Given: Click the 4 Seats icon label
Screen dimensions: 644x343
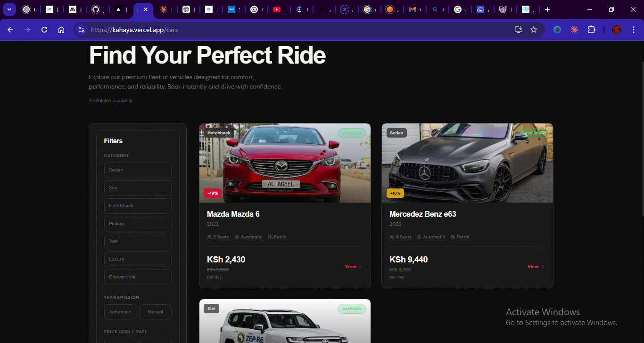Looking at the screenshot, I should (400, 237).
